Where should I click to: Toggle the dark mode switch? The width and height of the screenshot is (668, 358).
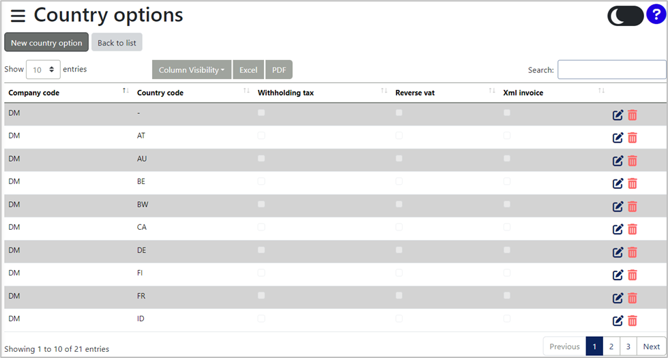[626, 16]
